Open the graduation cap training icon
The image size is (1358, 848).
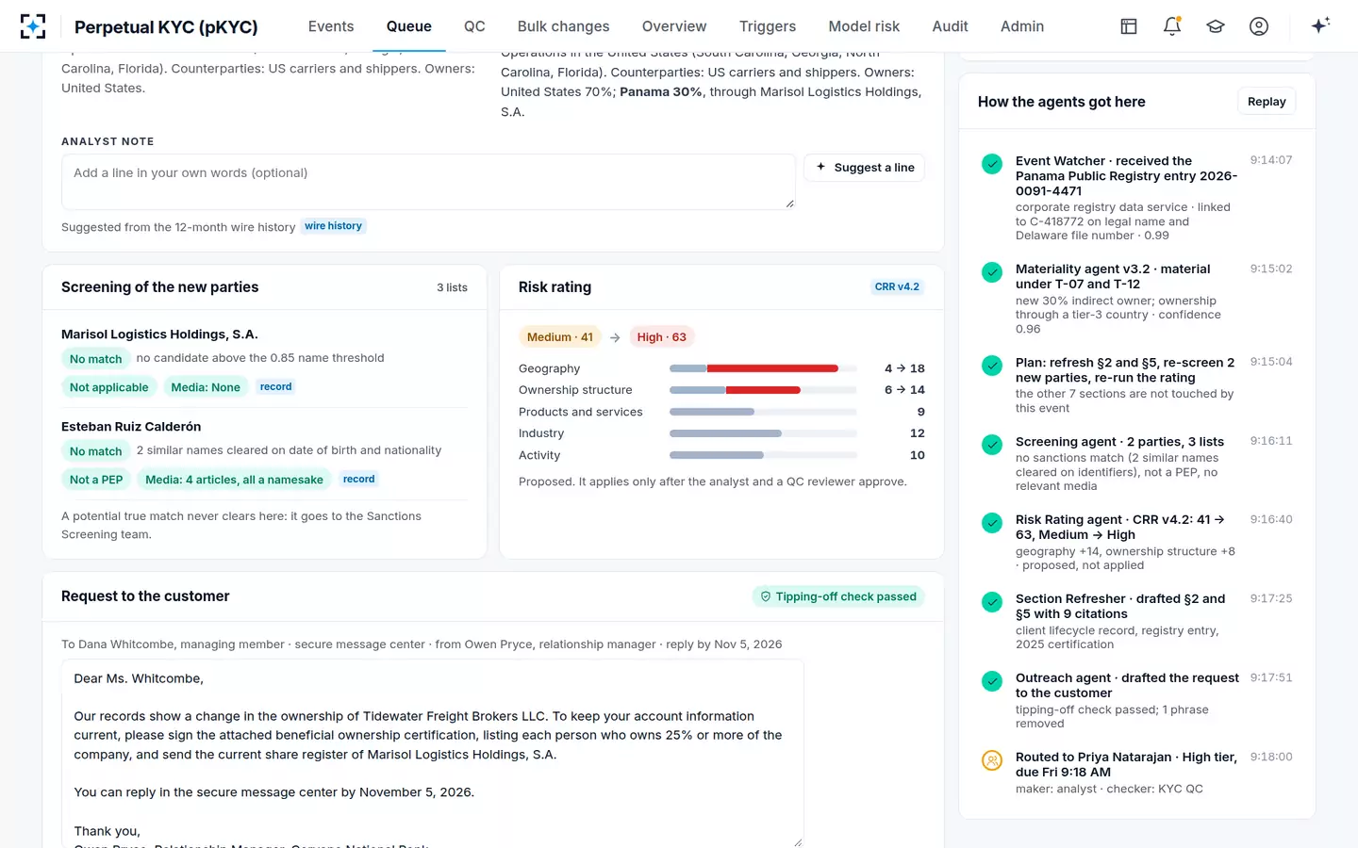pyautogui.click(x=1216, y=26)
